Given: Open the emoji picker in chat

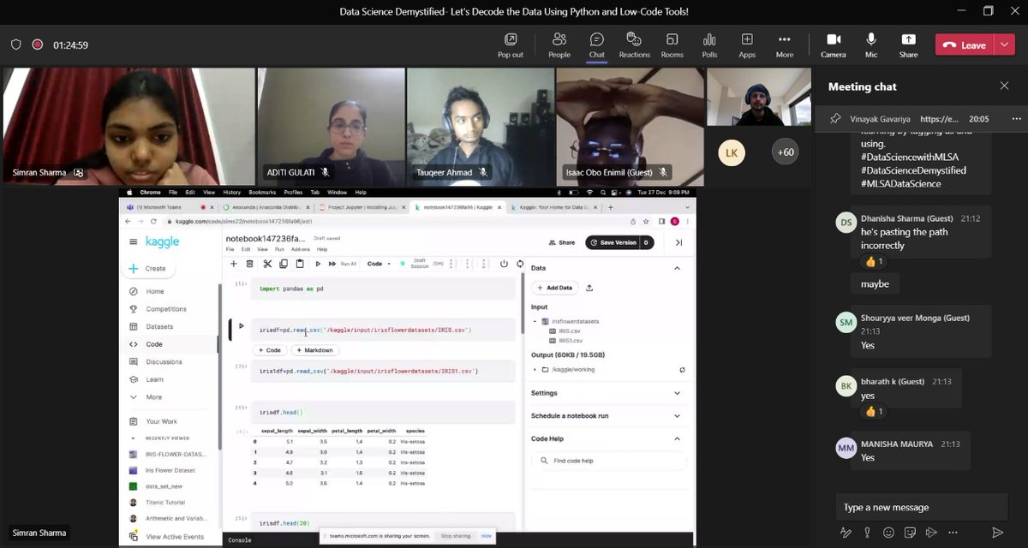Looking at the screenshot, I should point(888,533).
